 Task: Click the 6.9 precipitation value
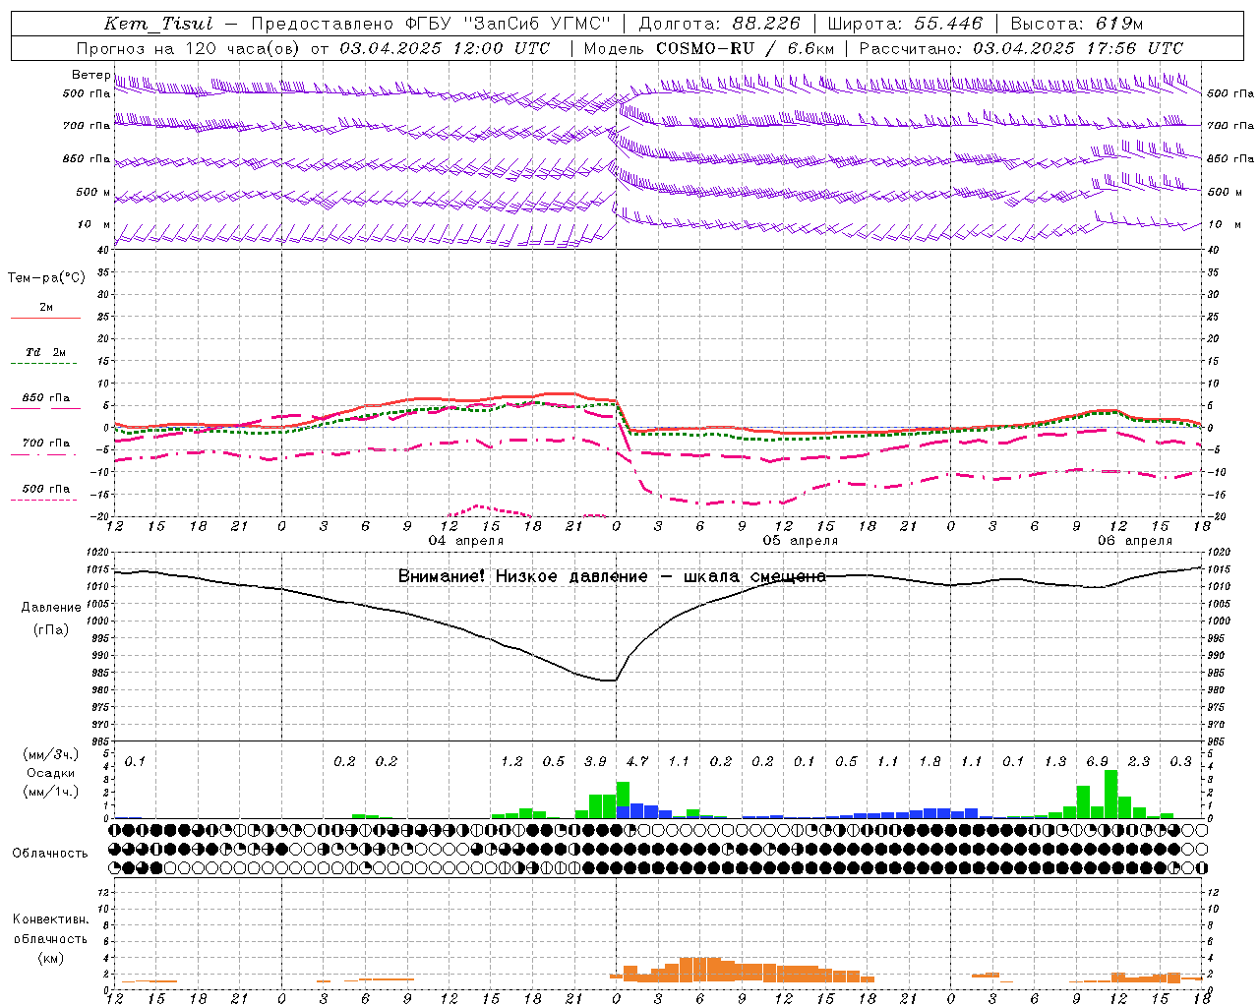(x=1098, y=761)
